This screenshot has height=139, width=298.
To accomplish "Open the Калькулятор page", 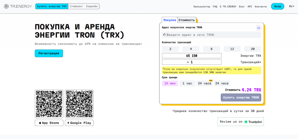I will tap(202, 6).
